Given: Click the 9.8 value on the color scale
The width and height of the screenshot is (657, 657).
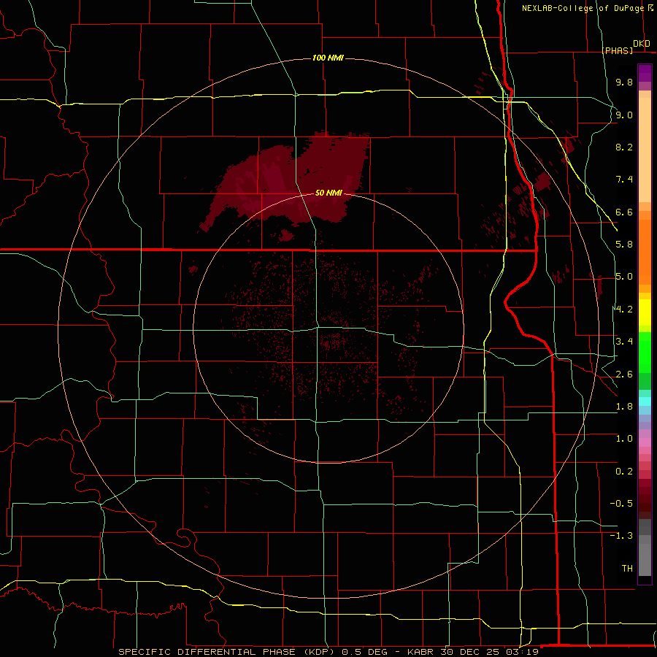Looking at the screenshot, I should coord(624,82).
